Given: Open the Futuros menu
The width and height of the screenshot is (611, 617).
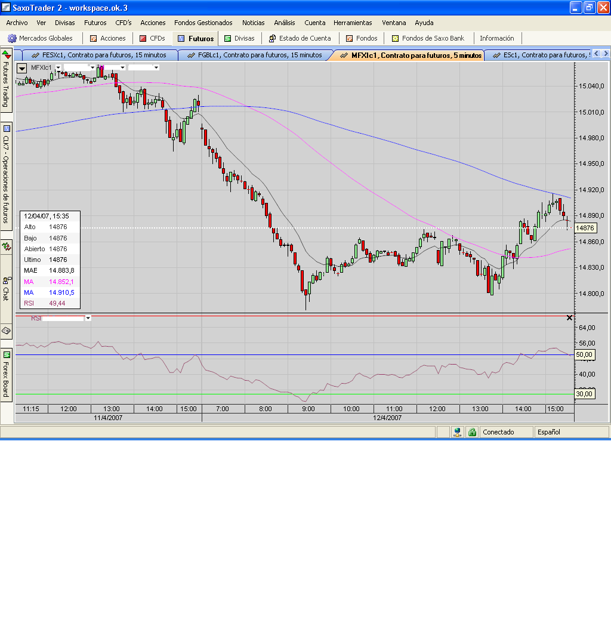Looking at the screenshot, I should 95,23.
